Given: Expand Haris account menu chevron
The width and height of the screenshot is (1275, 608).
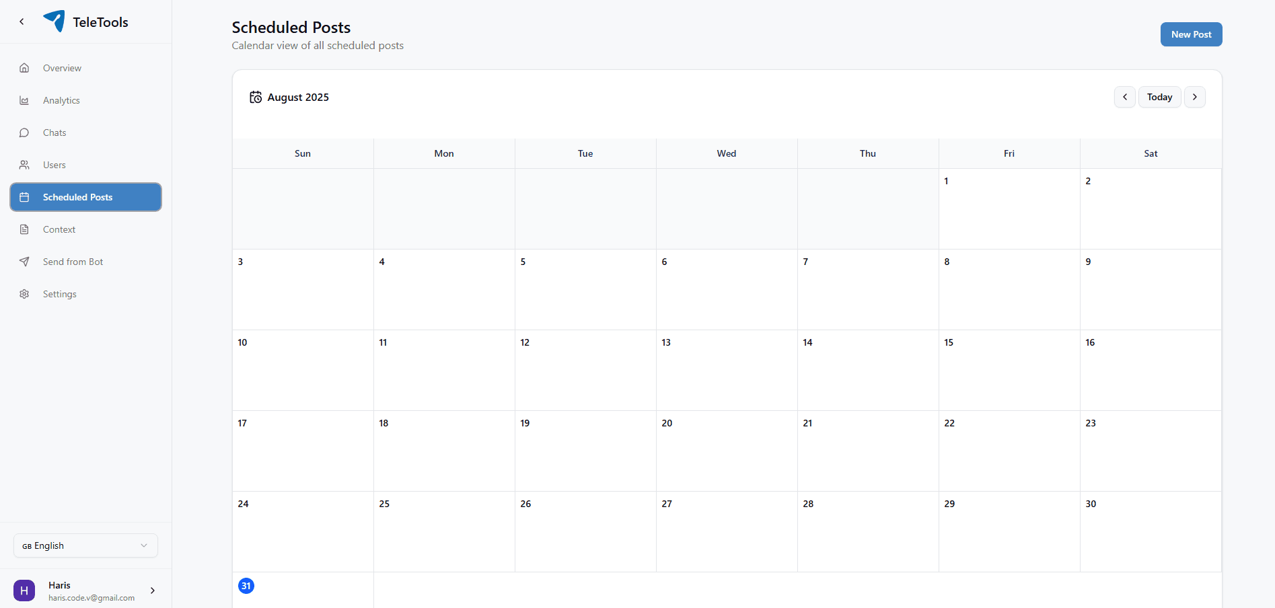Looking at the screenshot, I should pos(153,591).
